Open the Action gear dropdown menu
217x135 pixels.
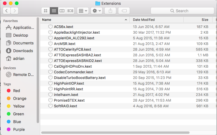[97, 11]
